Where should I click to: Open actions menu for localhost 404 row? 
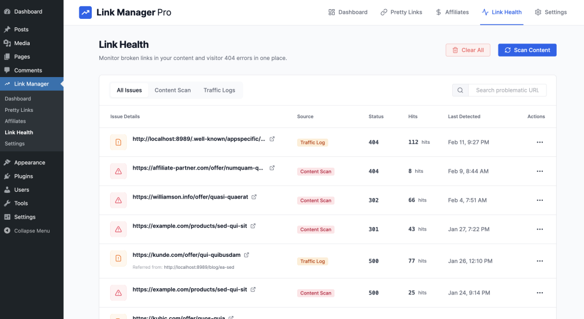[x=540, y=142]
